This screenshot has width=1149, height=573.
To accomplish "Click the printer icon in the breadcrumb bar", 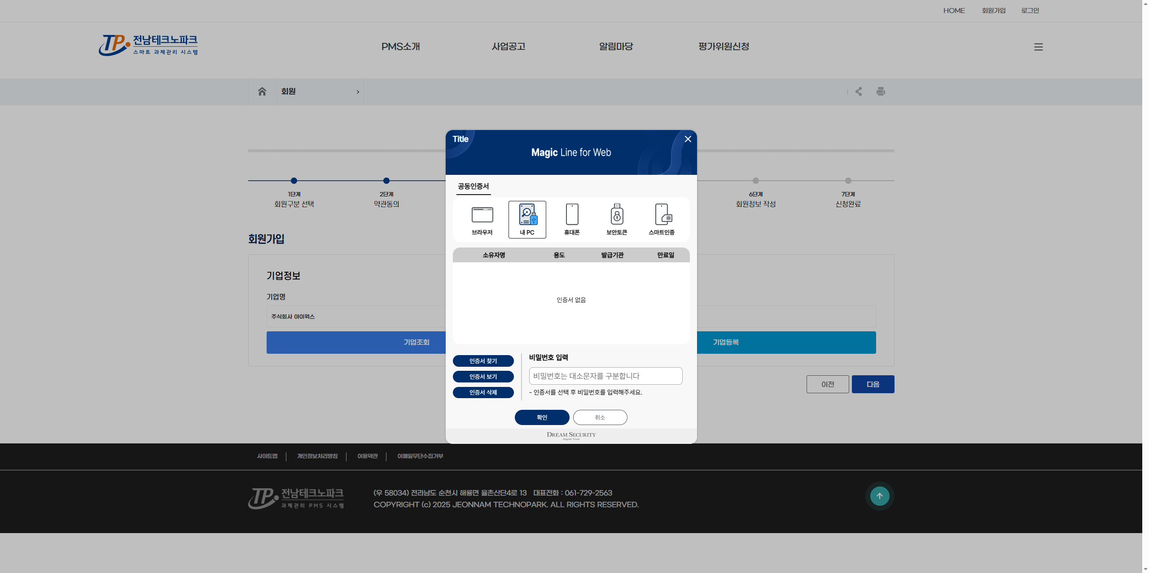I will point(881,91).
